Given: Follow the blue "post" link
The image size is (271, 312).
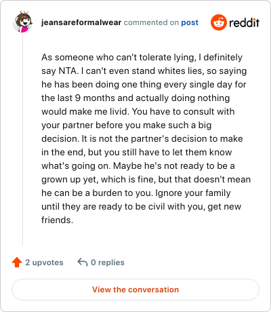Looking at the screenshot, I should pos(190,22).
